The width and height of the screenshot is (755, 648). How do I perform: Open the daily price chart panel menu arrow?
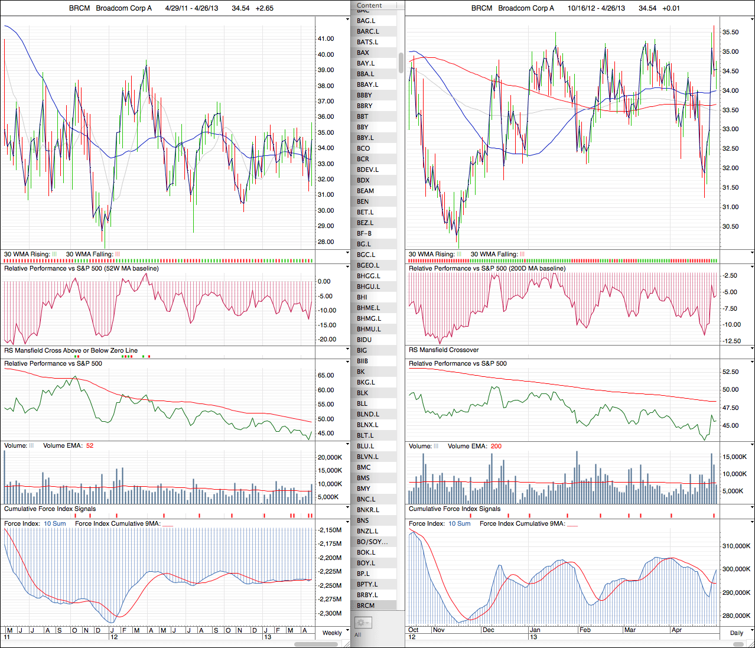[x=752, y=19]
